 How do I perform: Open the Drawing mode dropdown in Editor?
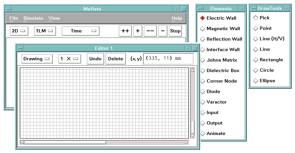(37, 59)
